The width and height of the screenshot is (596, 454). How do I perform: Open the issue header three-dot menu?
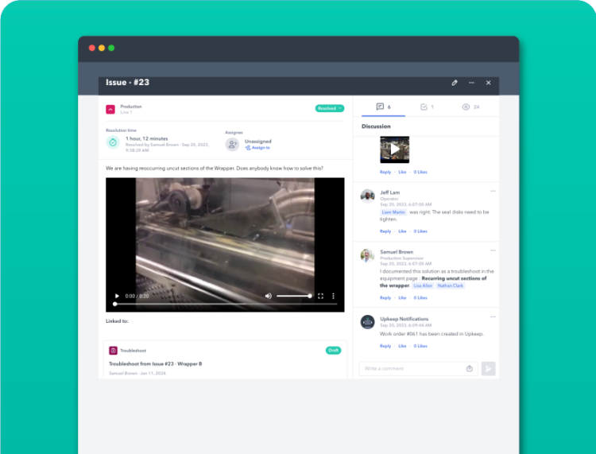click(471, 83)
